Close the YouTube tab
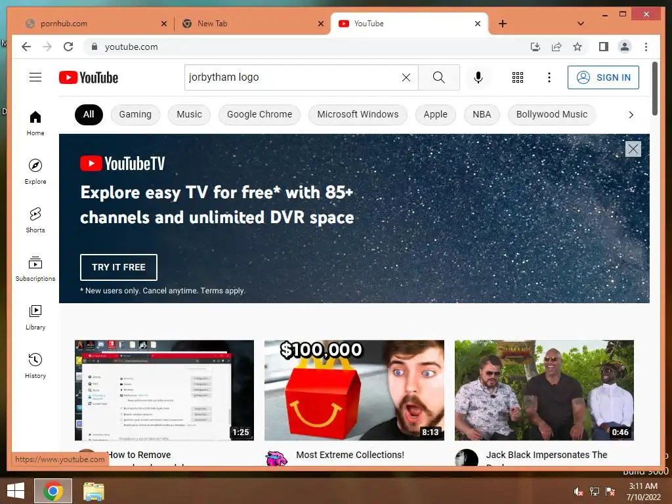 click(478, 24)
